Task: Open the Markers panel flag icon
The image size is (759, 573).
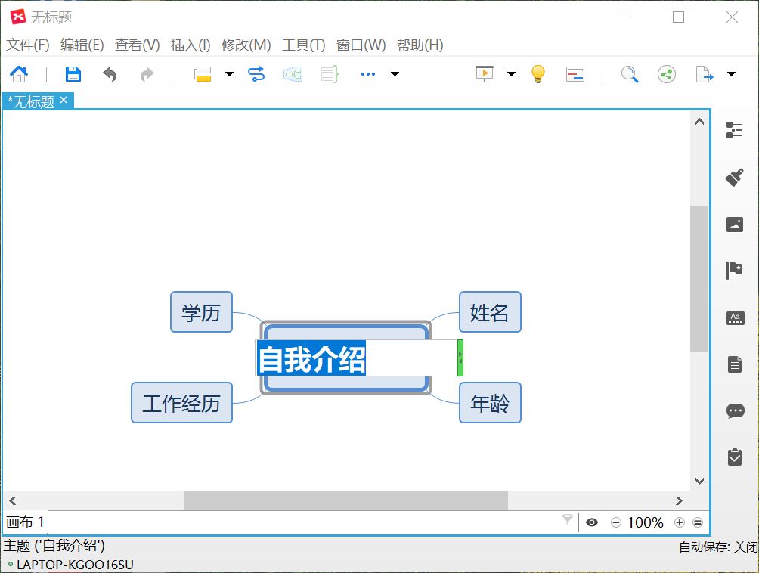Action: click(x=734, y=270)
